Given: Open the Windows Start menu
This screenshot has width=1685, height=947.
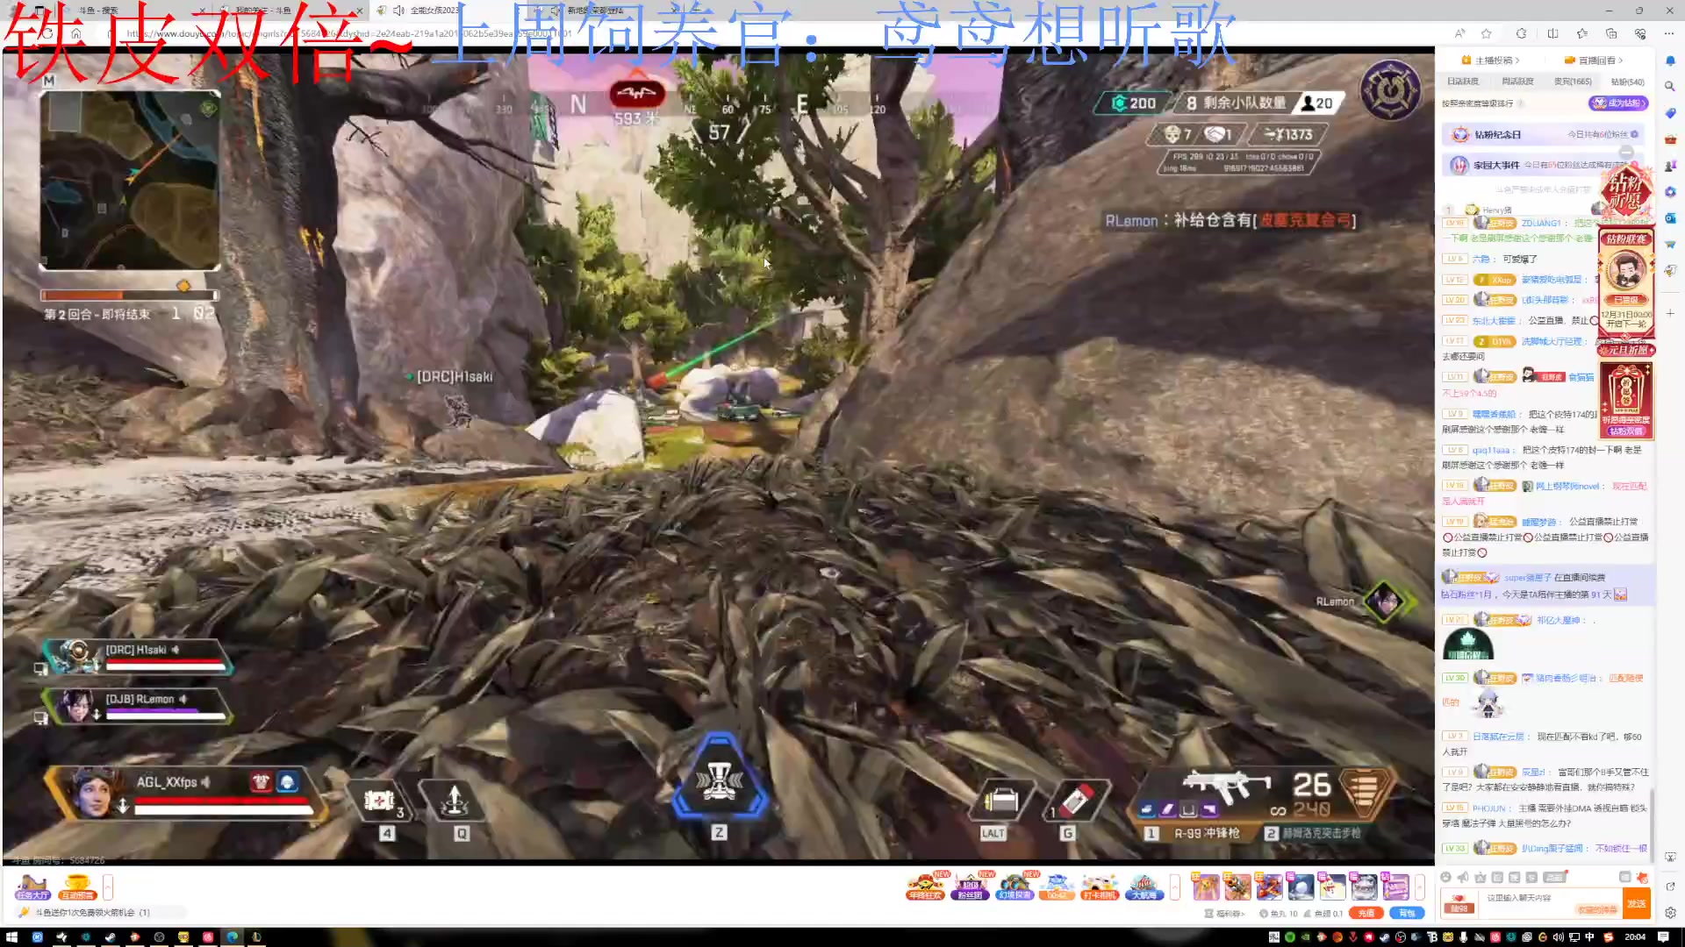Looking at the screenshot, I should [x=12, y=937].
